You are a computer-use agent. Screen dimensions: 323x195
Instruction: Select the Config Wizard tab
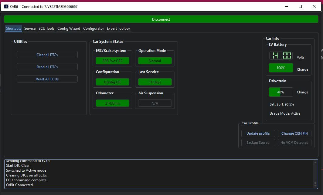(x=69, y=29)
